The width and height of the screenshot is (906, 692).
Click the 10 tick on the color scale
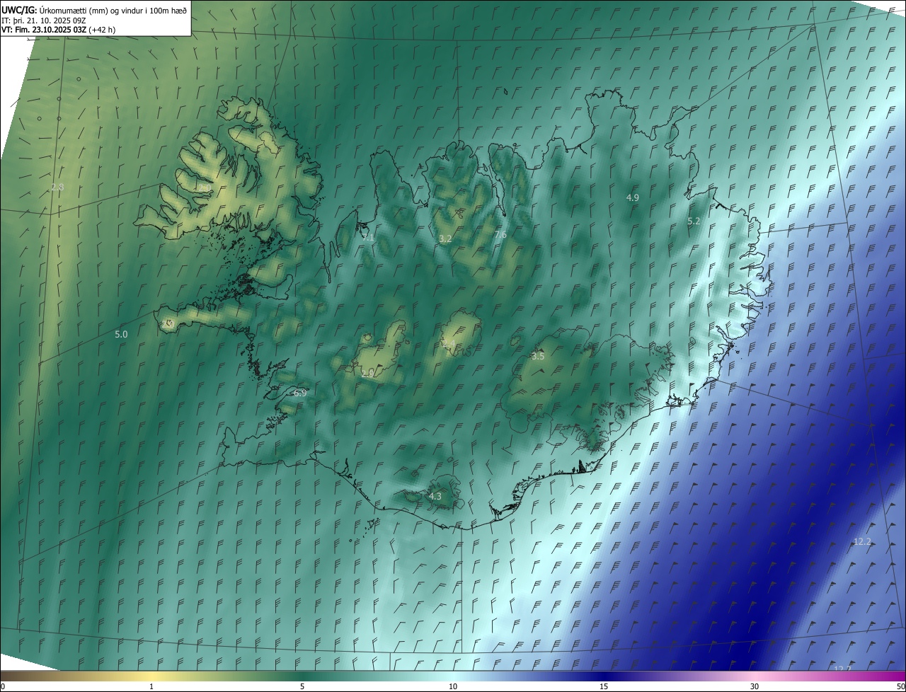point(453,686)
